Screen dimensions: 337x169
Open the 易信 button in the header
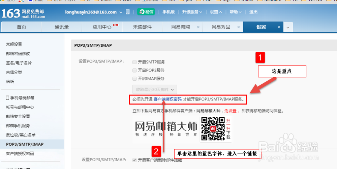click(x=146, y=12)
